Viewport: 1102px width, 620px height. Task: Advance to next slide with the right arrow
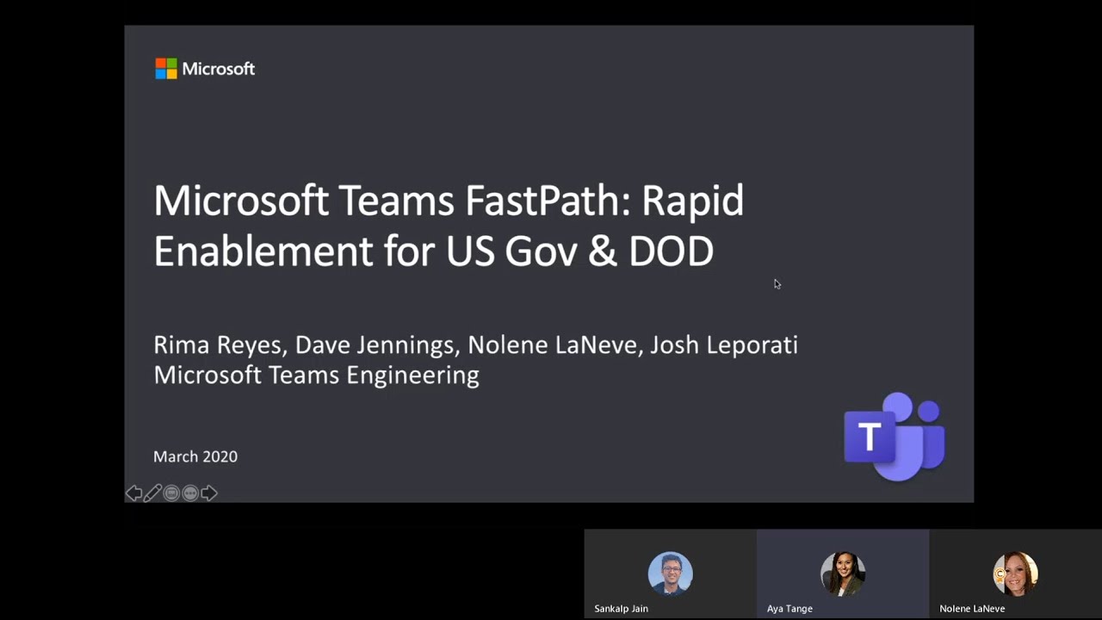tap(209, 493)
